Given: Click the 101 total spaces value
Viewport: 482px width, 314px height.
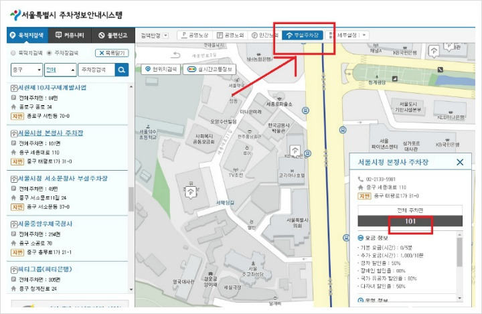Looking at the screenshot, I should (410, 221).
